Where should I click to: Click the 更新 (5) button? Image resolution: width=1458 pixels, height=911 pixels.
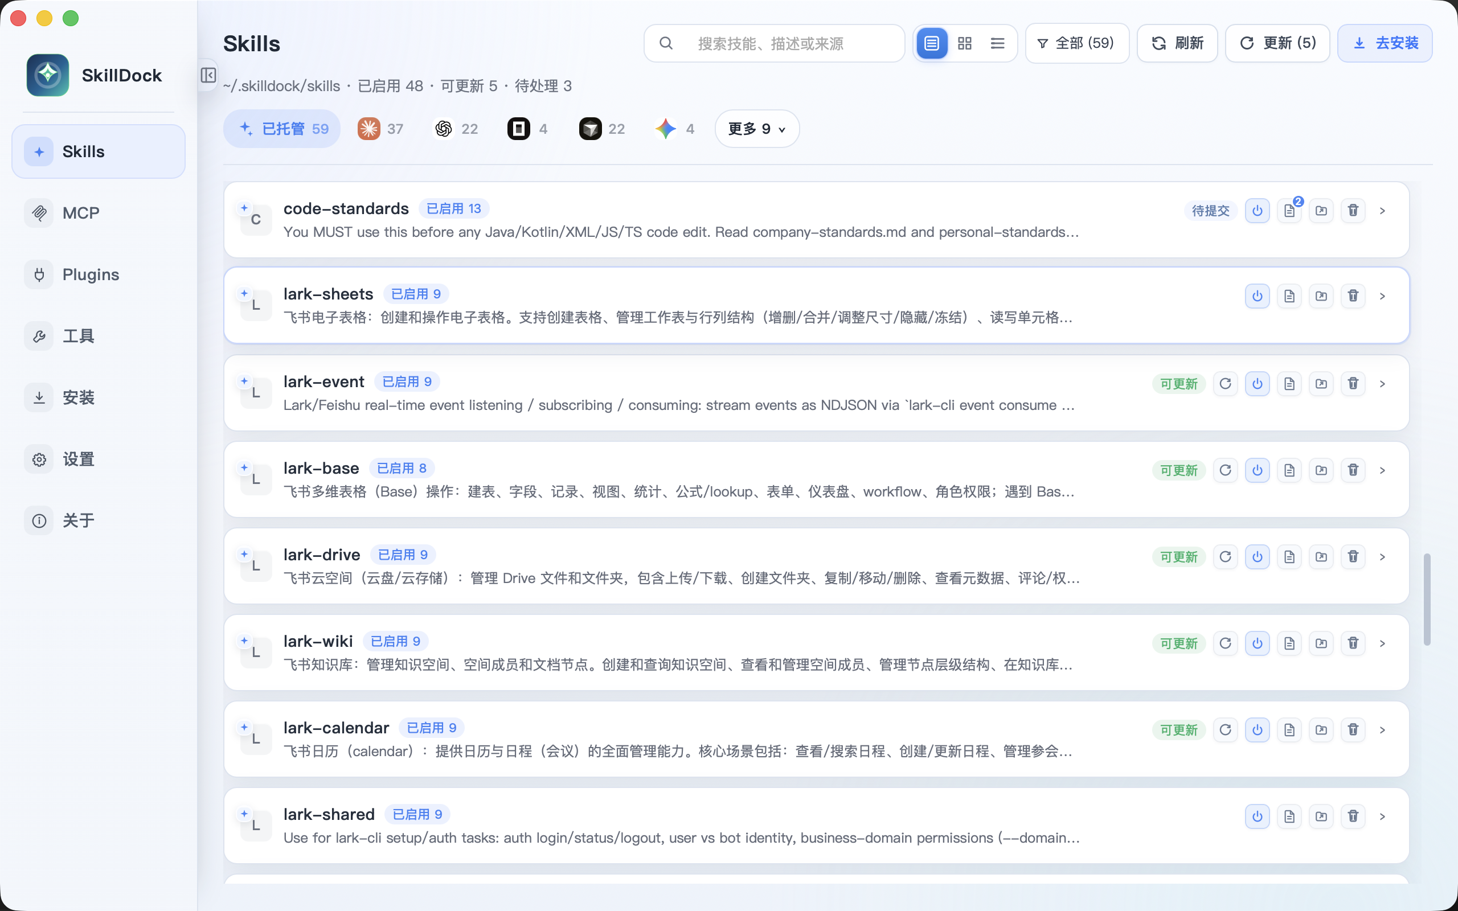1277,43
